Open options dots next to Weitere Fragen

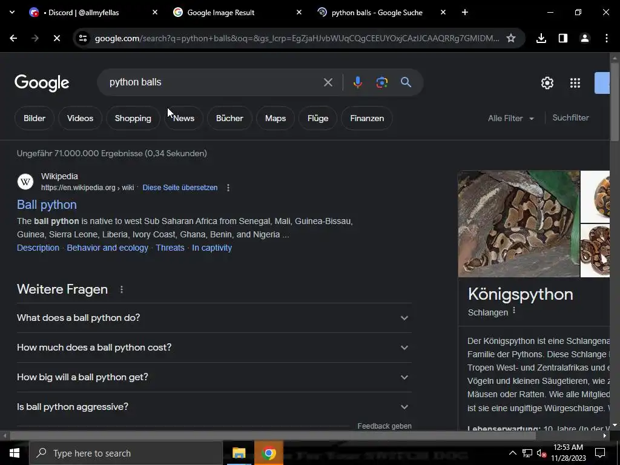coord(121,289)
